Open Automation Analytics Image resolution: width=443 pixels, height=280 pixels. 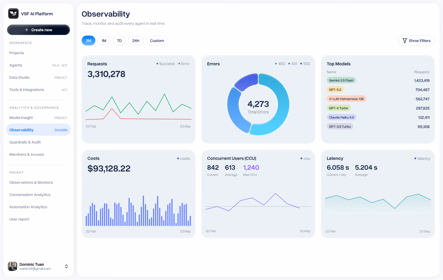coord(38,207)
